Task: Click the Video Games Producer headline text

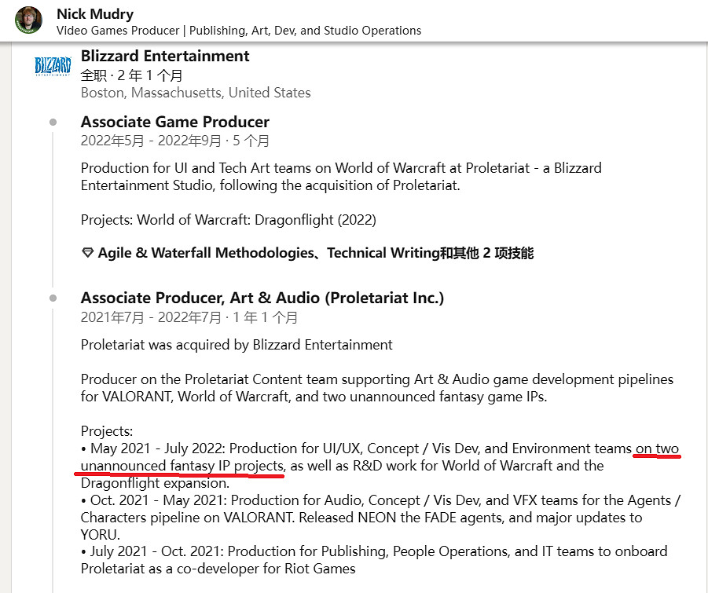Action: point(239,31)
